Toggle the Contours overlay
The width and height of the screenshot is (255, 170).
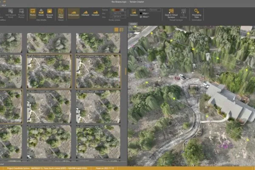pos(134,13)
